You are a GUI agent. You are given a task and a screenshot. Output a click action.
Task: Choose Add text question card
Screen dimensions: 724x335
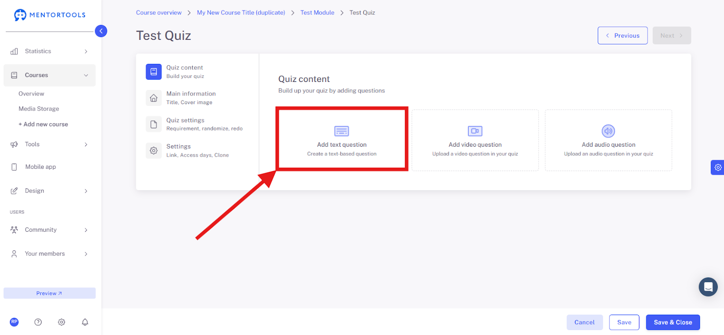coord(342,139)
